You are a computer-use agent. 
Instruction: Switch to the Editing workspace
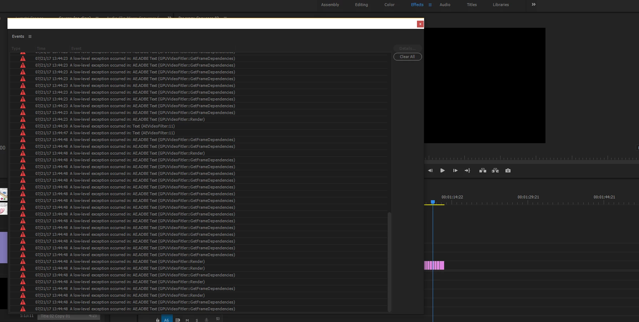click(361, 5)
